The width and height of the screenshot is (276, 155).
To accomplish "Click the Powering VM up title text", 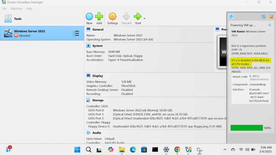I will click(243, 25).
